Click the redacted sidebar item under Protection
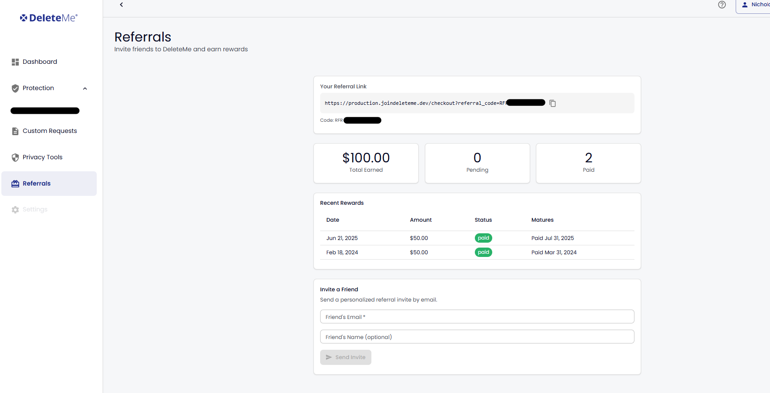770x393 pixels. [45, 111]
